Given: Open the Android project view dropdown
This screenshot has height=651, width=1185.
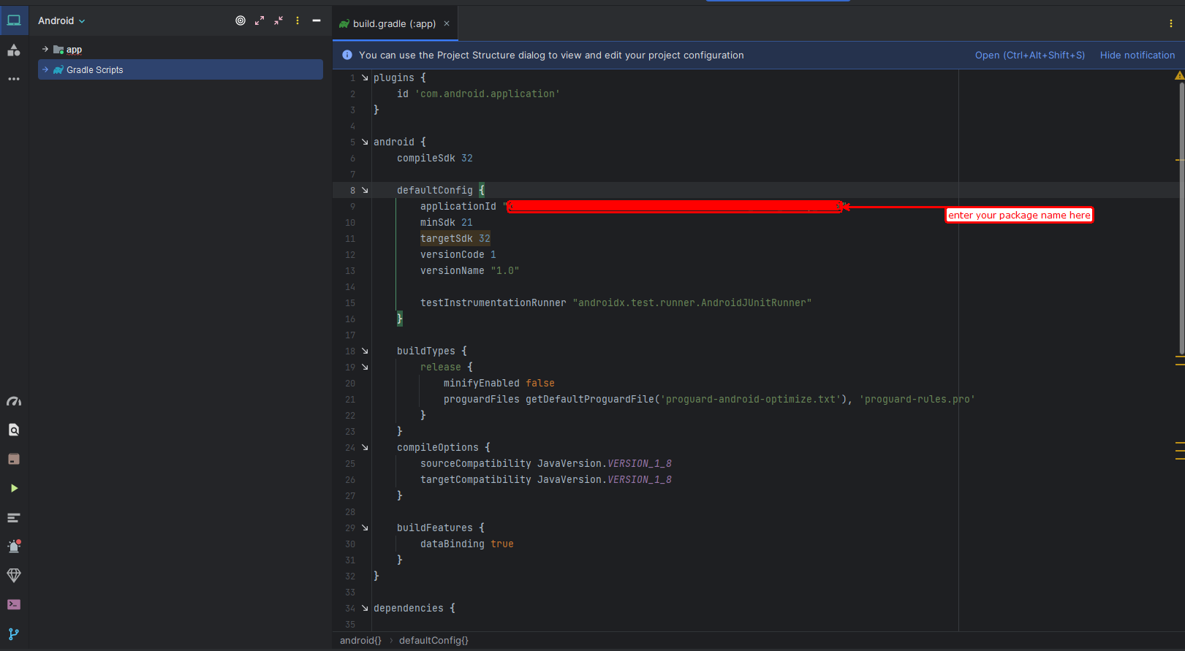Looking at the screenshot, I should (61, 20).
